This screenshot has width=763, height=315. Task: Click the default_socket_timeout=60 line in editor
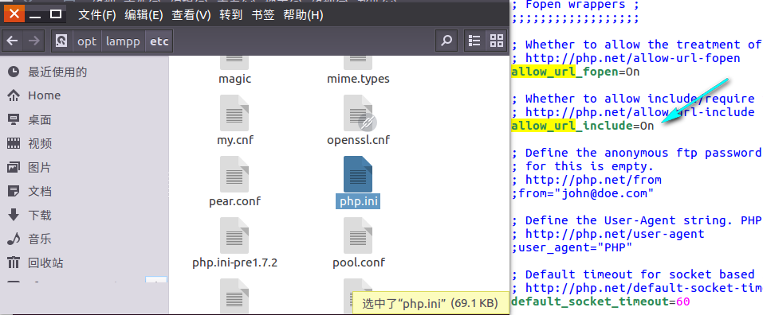(x=600, y=301)
